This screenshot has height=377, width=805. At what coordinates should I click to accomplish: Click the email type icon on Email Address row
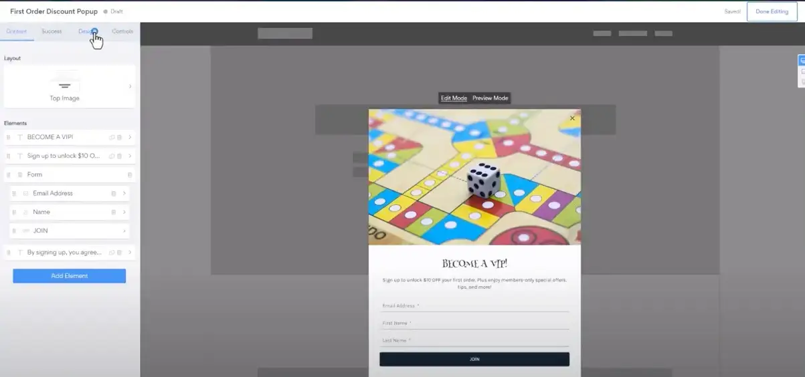click(26, 193)
